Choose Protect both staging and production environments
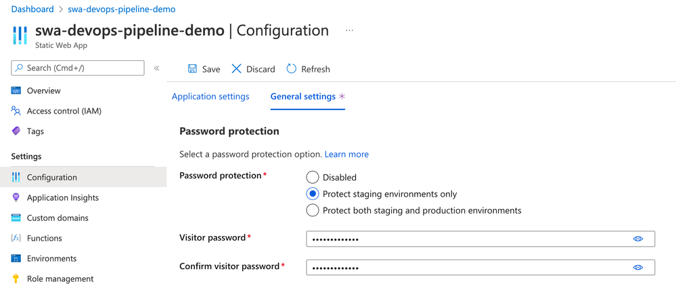Image resolution: width=676 pixels, height=292 pixels. (x=313, y=210)
